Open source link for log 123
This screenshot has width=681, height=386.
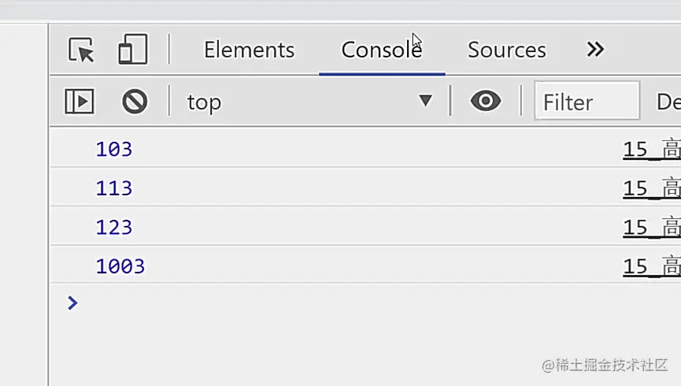pyautogui.click(x=652, y=228)
